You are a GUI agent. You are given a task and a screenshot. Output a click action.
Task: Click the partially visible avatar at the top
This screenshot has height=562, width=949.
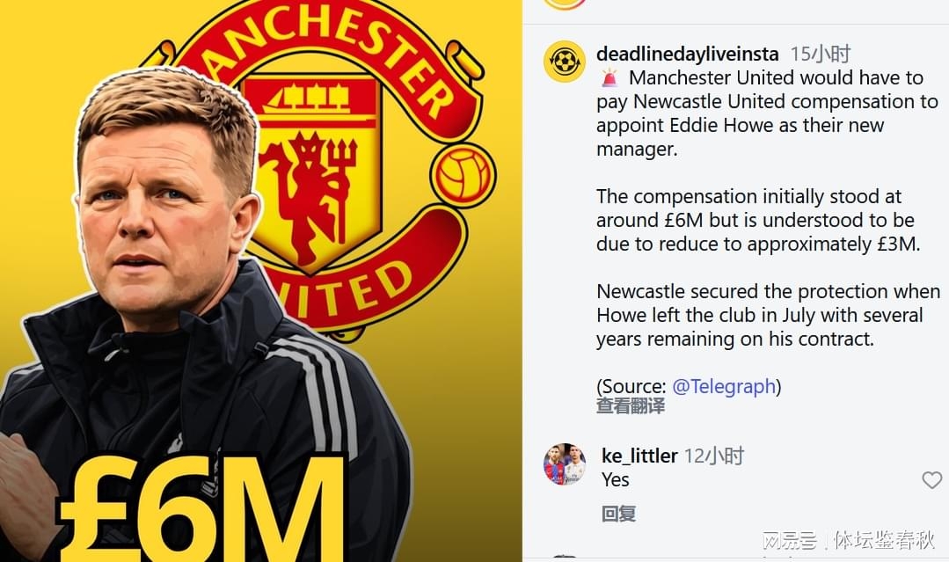(x=564, y=5)
